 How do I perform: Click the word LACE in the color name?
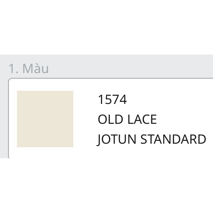point(142,119)
